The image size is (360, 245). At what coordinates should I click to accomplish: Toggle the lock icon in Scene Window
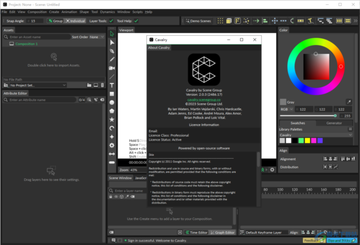point(110,196)
